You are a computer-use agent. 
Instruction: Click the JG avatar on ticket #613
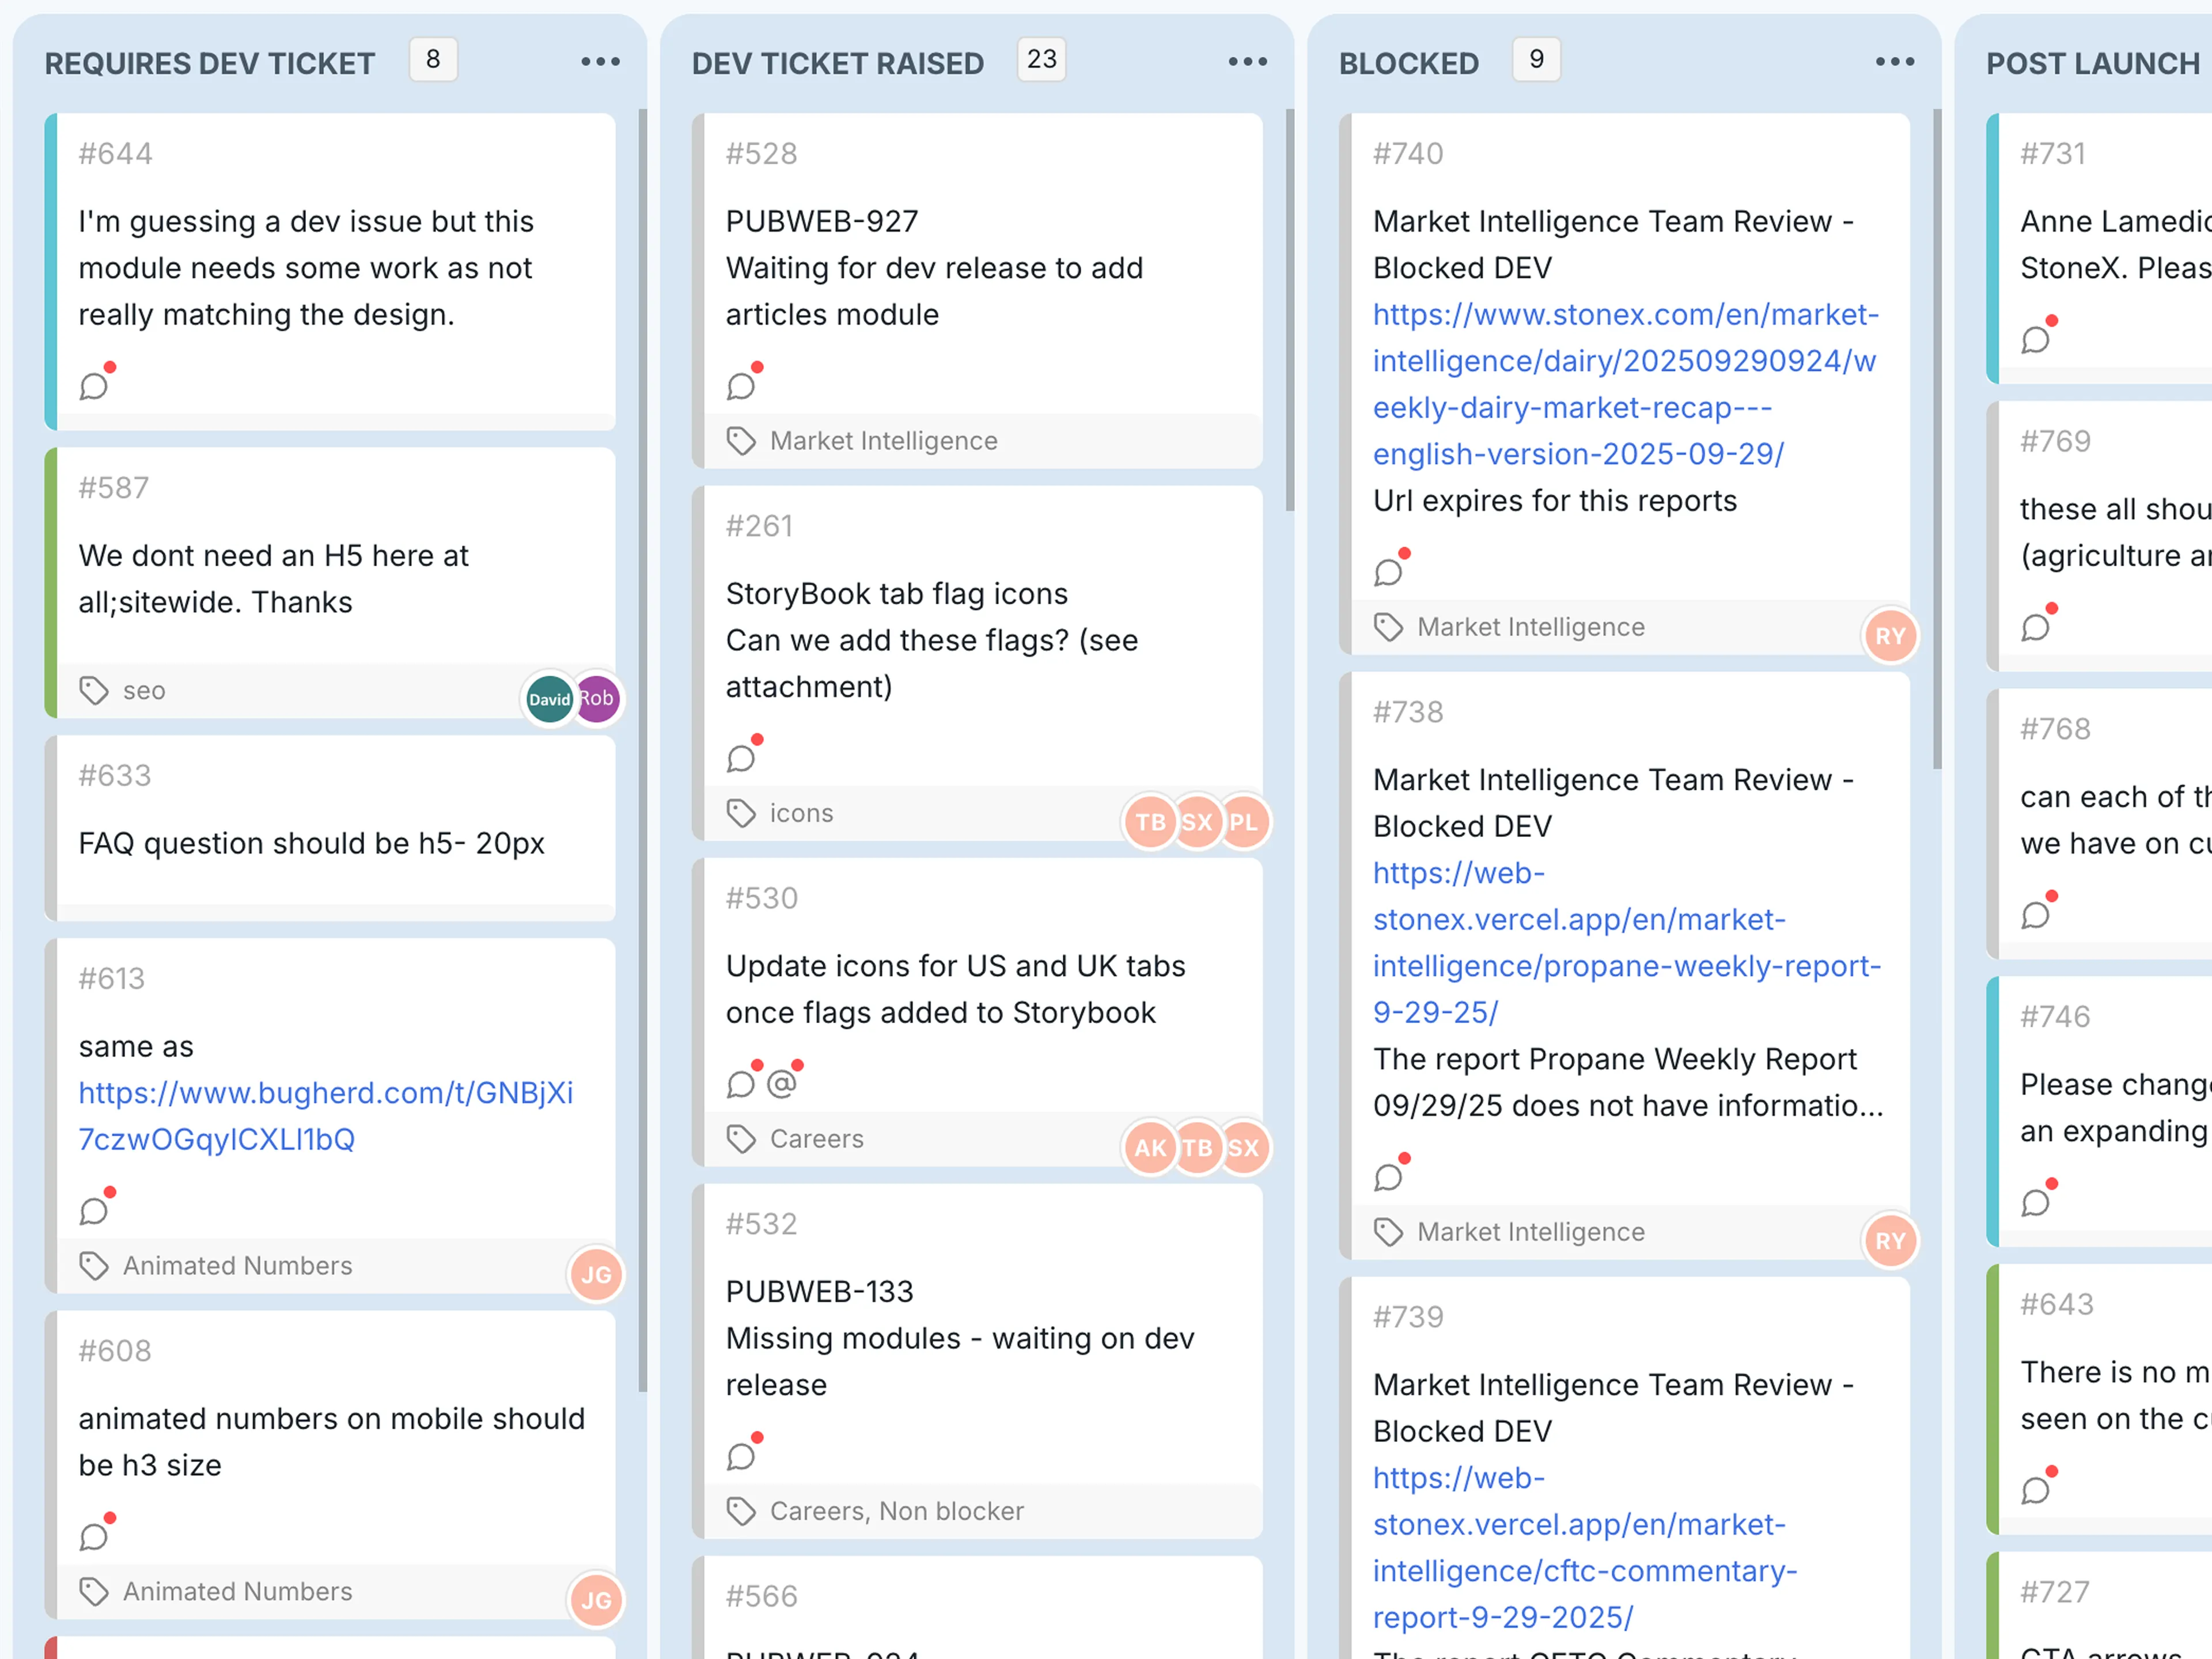coord(596,1274)
